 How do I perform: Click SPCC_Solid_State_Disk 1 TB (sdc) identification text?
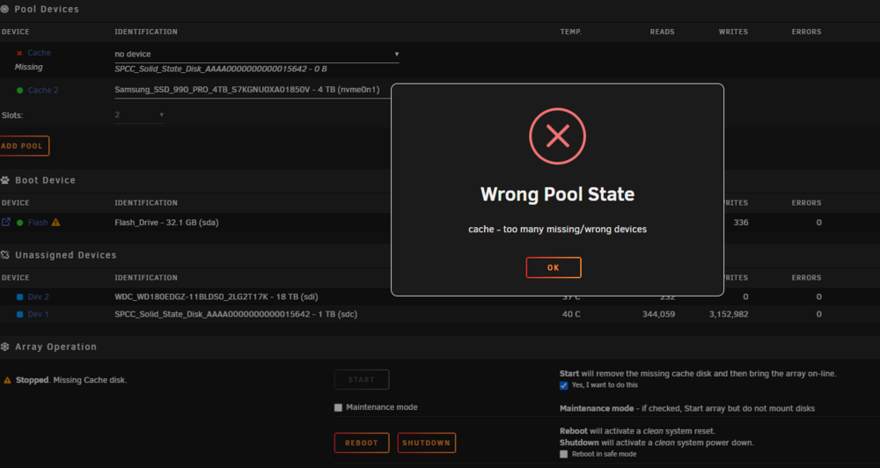(236, 314)
